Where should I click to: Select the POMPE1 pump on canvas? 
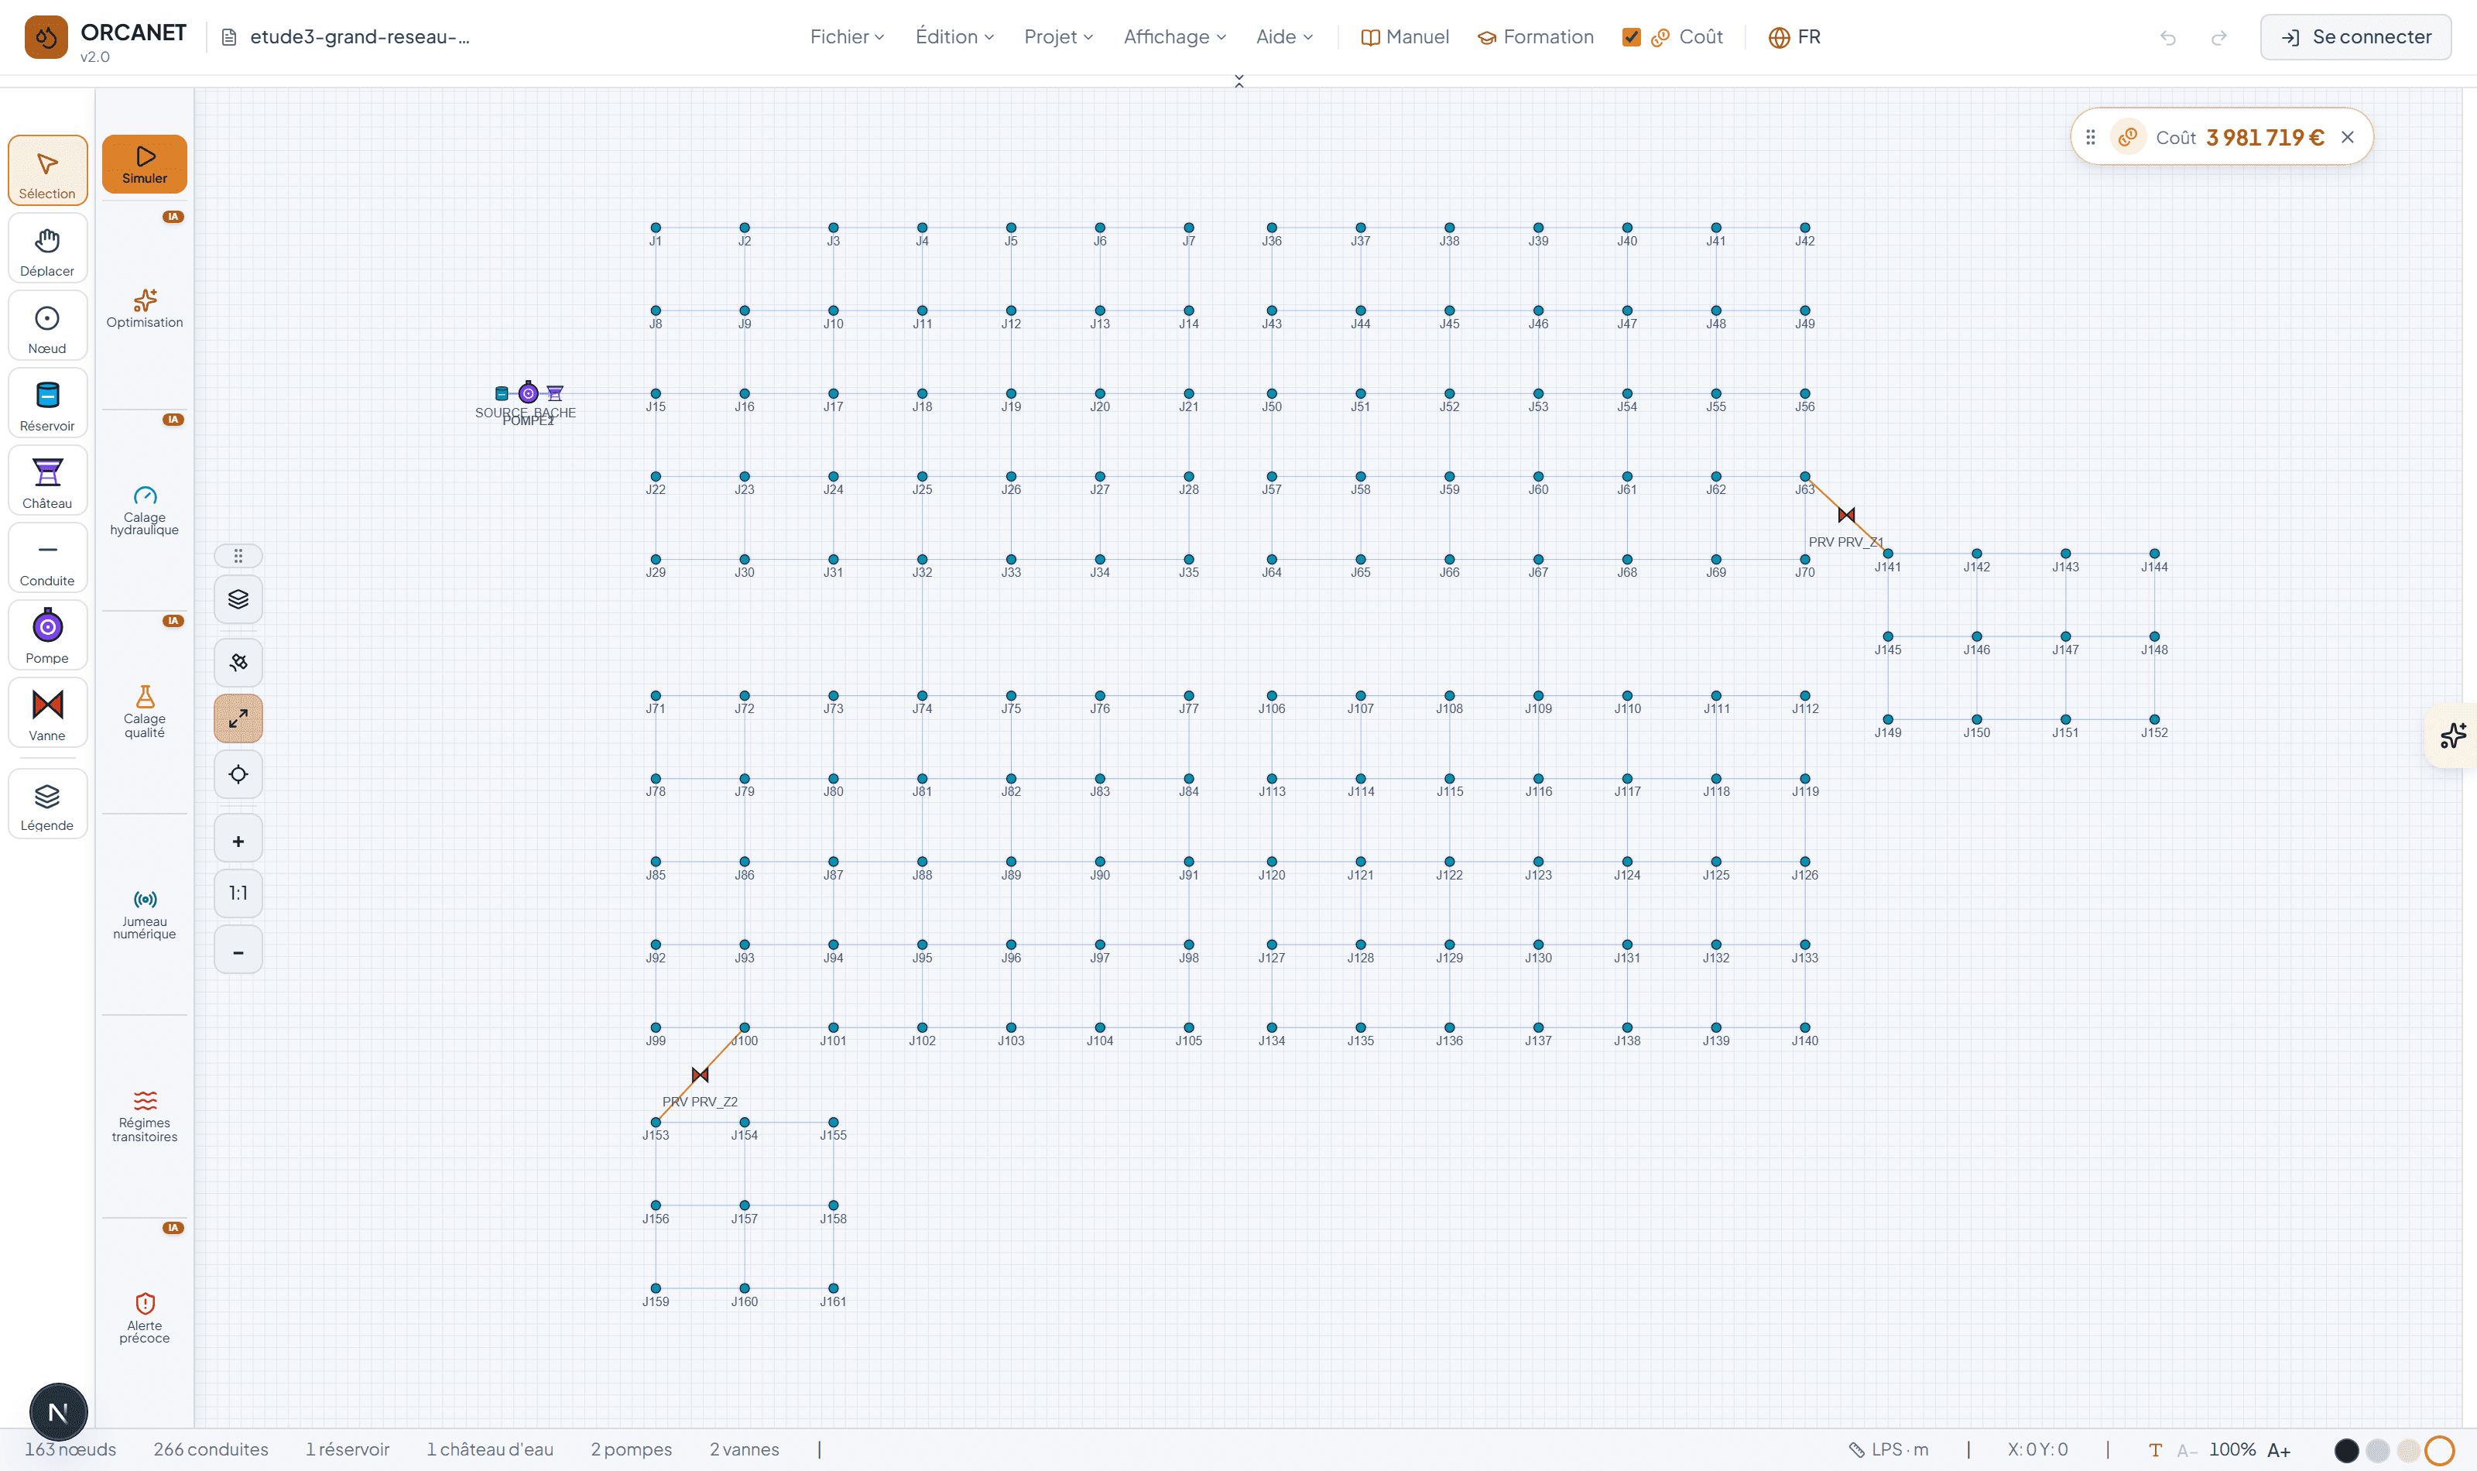(528, 393)
